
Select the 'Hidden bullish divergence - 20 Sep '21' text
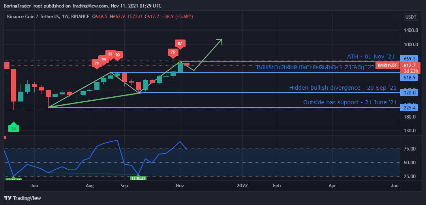[343, 88]
